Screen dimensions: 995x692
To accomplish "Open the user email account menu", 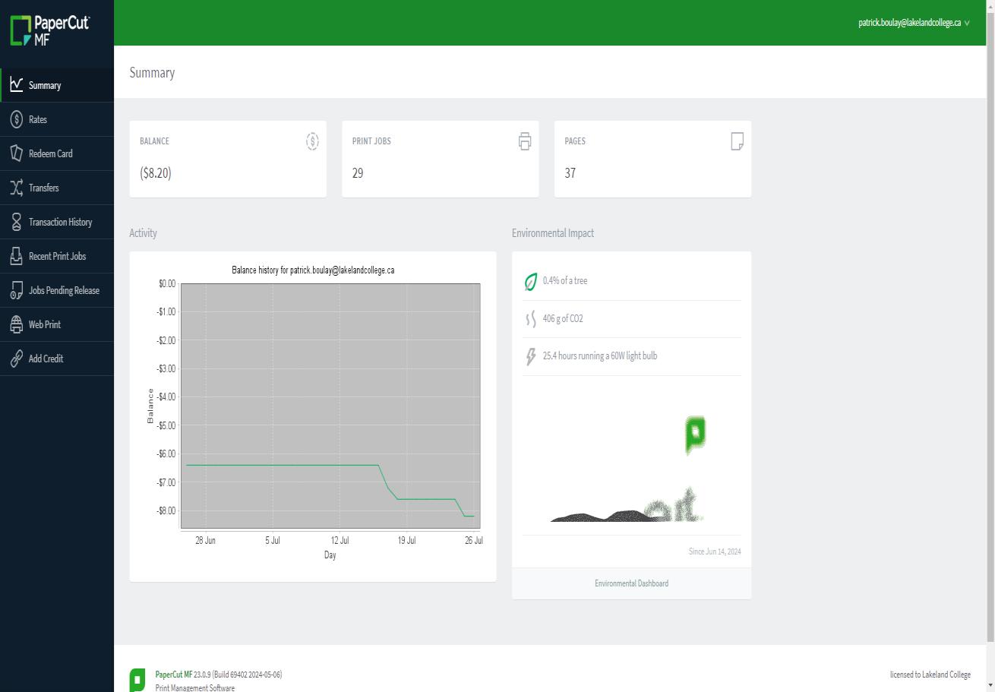I will pos(910,23).
